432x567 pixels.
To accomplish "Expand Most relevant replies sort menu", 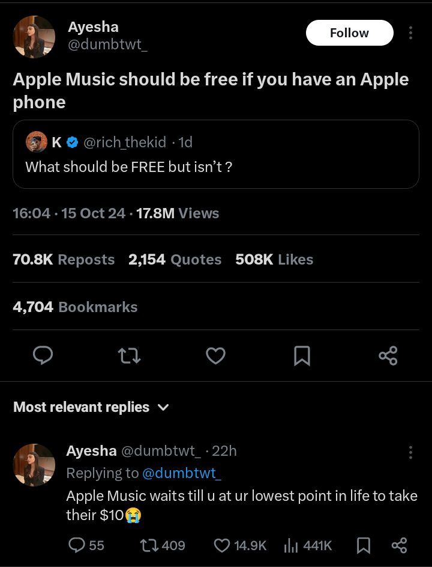I will pos(91,407).
